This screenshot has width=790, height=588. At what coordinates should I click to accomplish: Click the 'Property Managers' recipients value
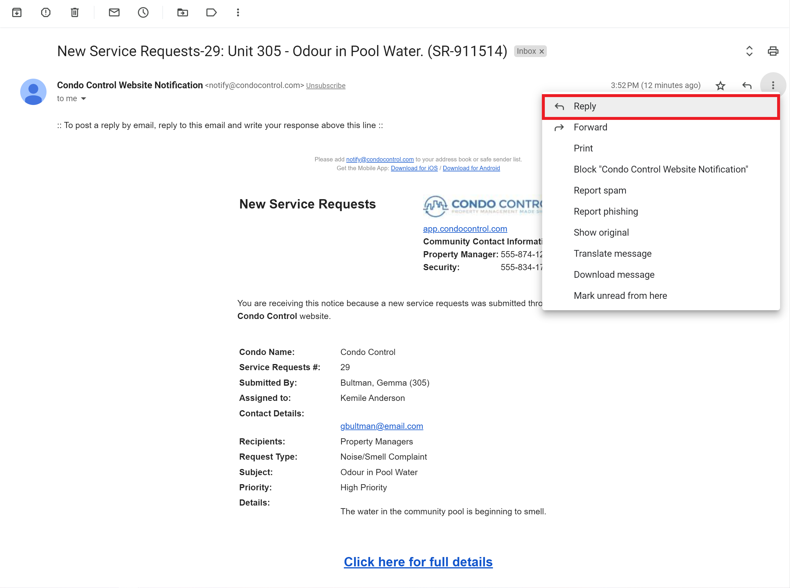tap(377, 441)
